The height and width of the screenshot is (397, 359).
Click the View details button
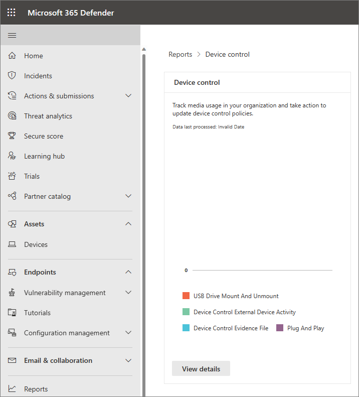[201, 368]
